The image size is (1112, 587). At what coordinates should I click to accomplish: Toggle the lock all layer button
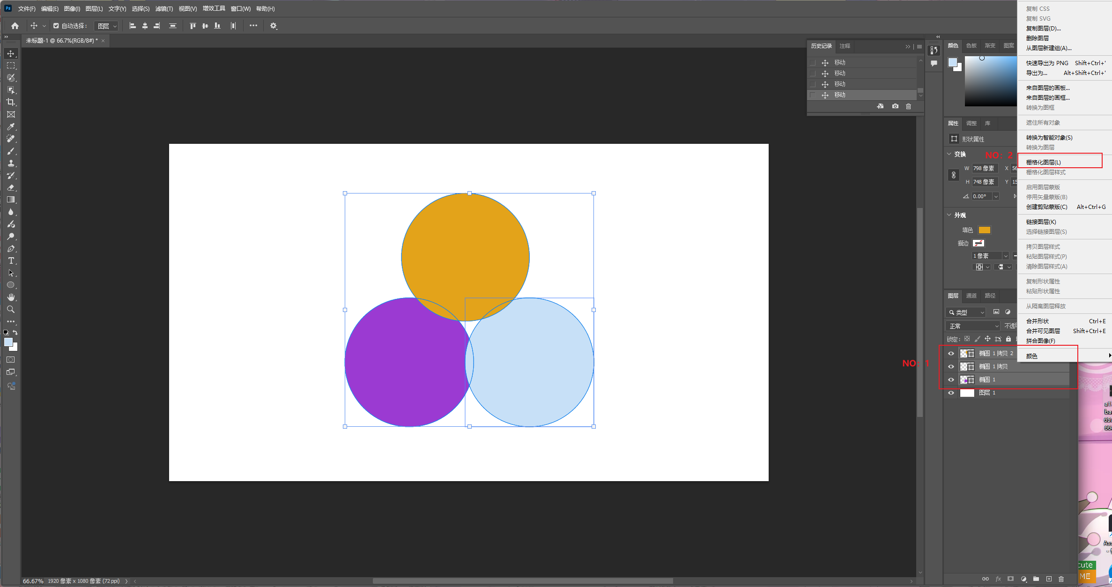(x=1008, y=339)
